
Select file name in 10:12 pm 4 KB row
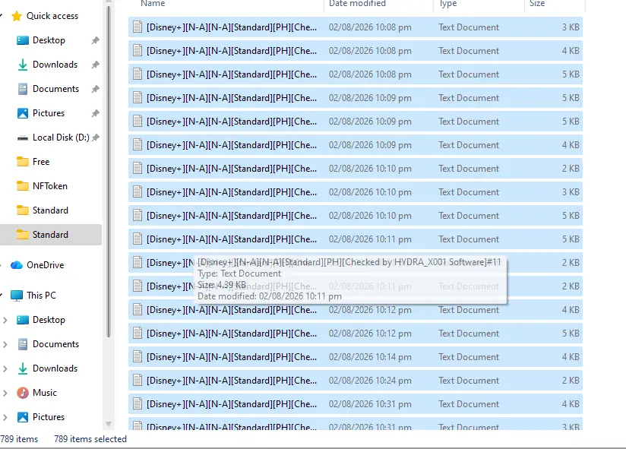coord(232,310)
